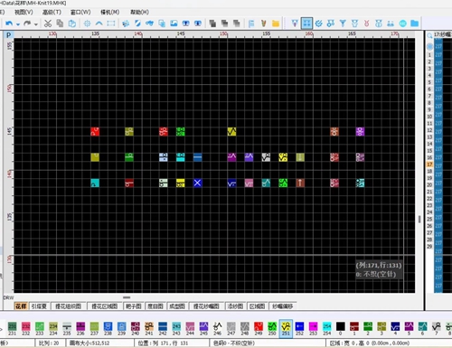Open the 帮助(H) menu
452x348 pixels.
click(x=139, y=12)
